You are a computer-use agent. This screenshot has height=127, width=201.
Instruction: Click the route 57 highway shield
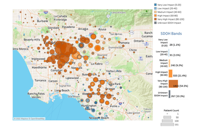pyautogui.click(x=107, y=63)
